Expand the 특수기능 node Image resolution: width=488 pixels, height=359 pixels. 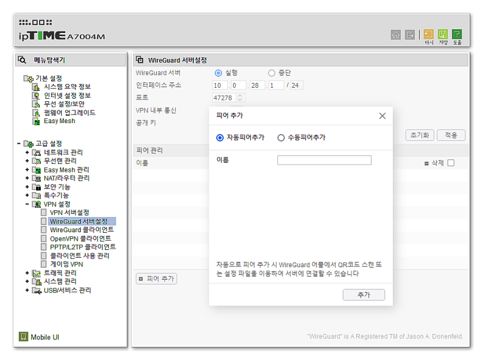(27, 196)
